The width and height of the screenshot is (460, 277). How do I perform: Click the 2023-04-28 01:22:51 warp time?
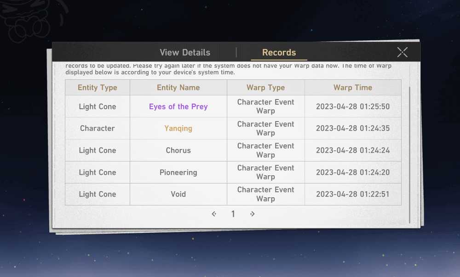[353, 194]
